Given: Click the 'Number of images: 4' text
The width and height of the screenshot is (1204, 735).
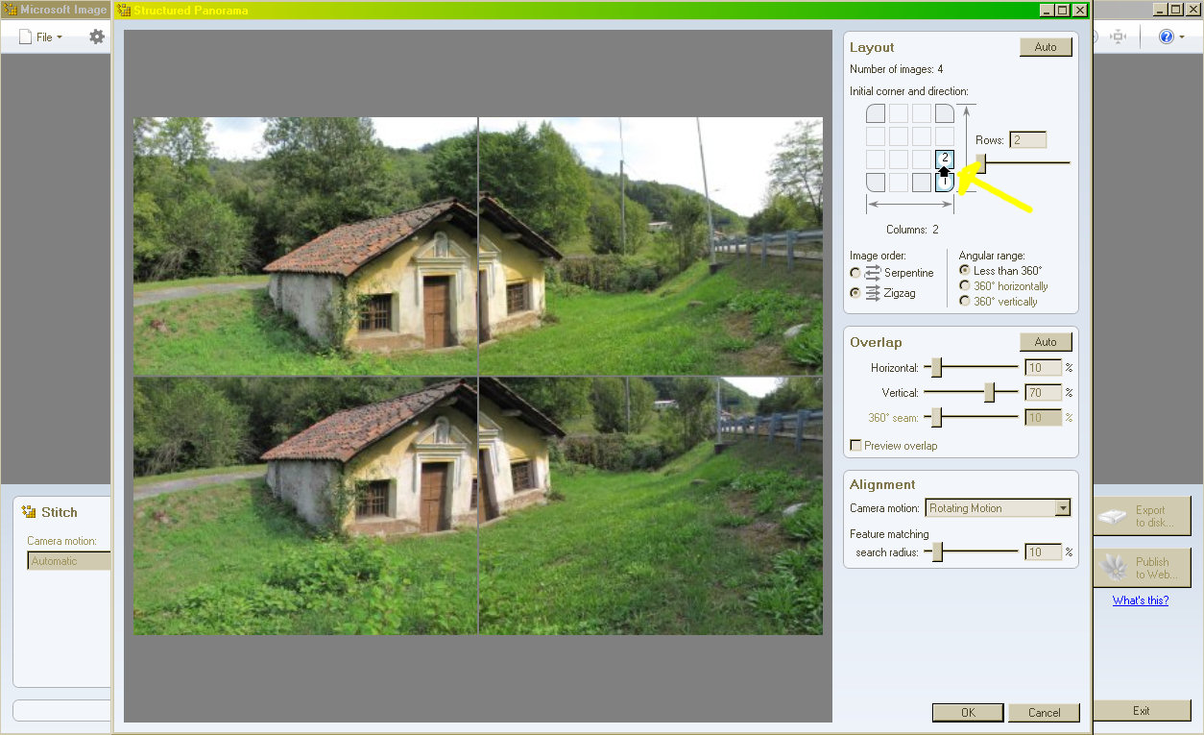Looking at the screenshot, I should pyautogui.click(x=896, y=69).
